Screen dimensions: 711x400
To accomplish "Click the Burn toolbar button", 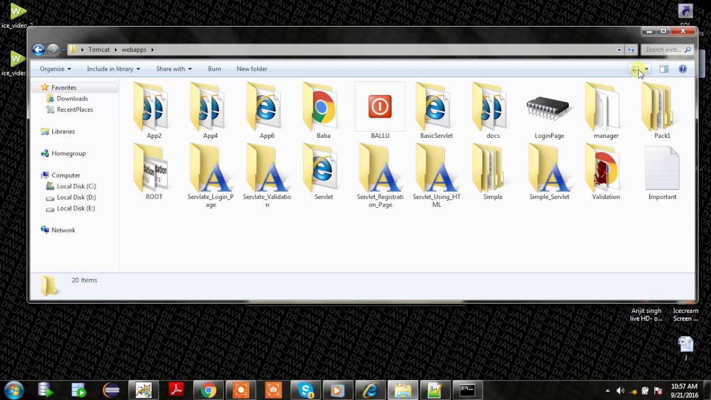I will click(x=214, y=69).
